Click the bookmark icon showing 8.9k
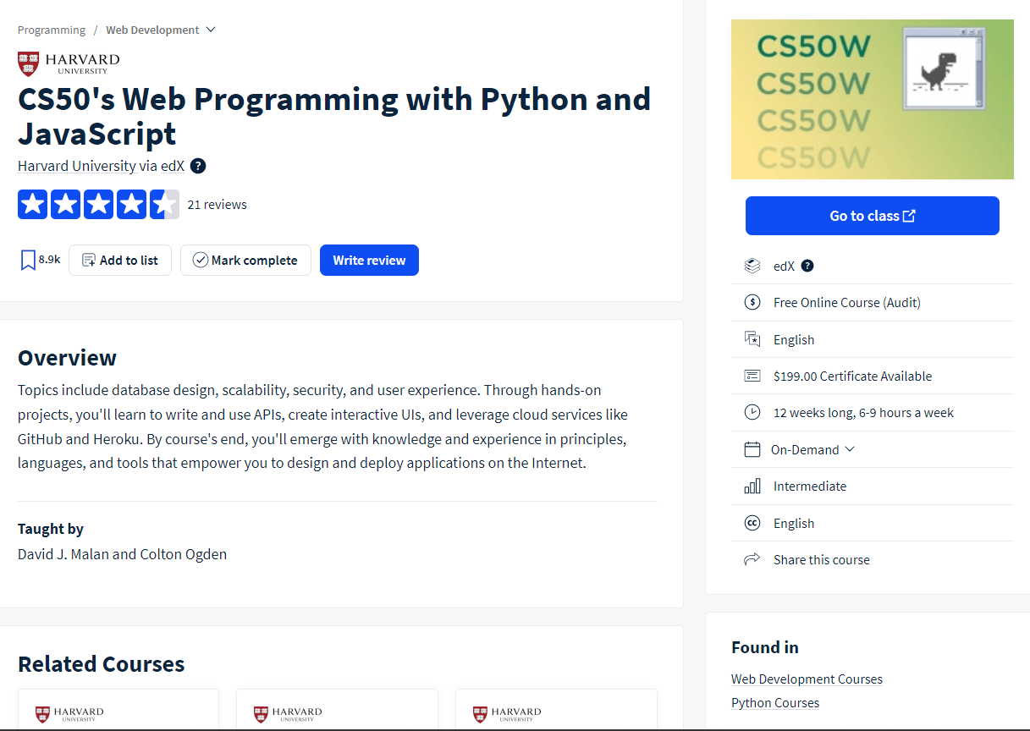The height and width of the screenshot is (731, 1030). [28, 260]
